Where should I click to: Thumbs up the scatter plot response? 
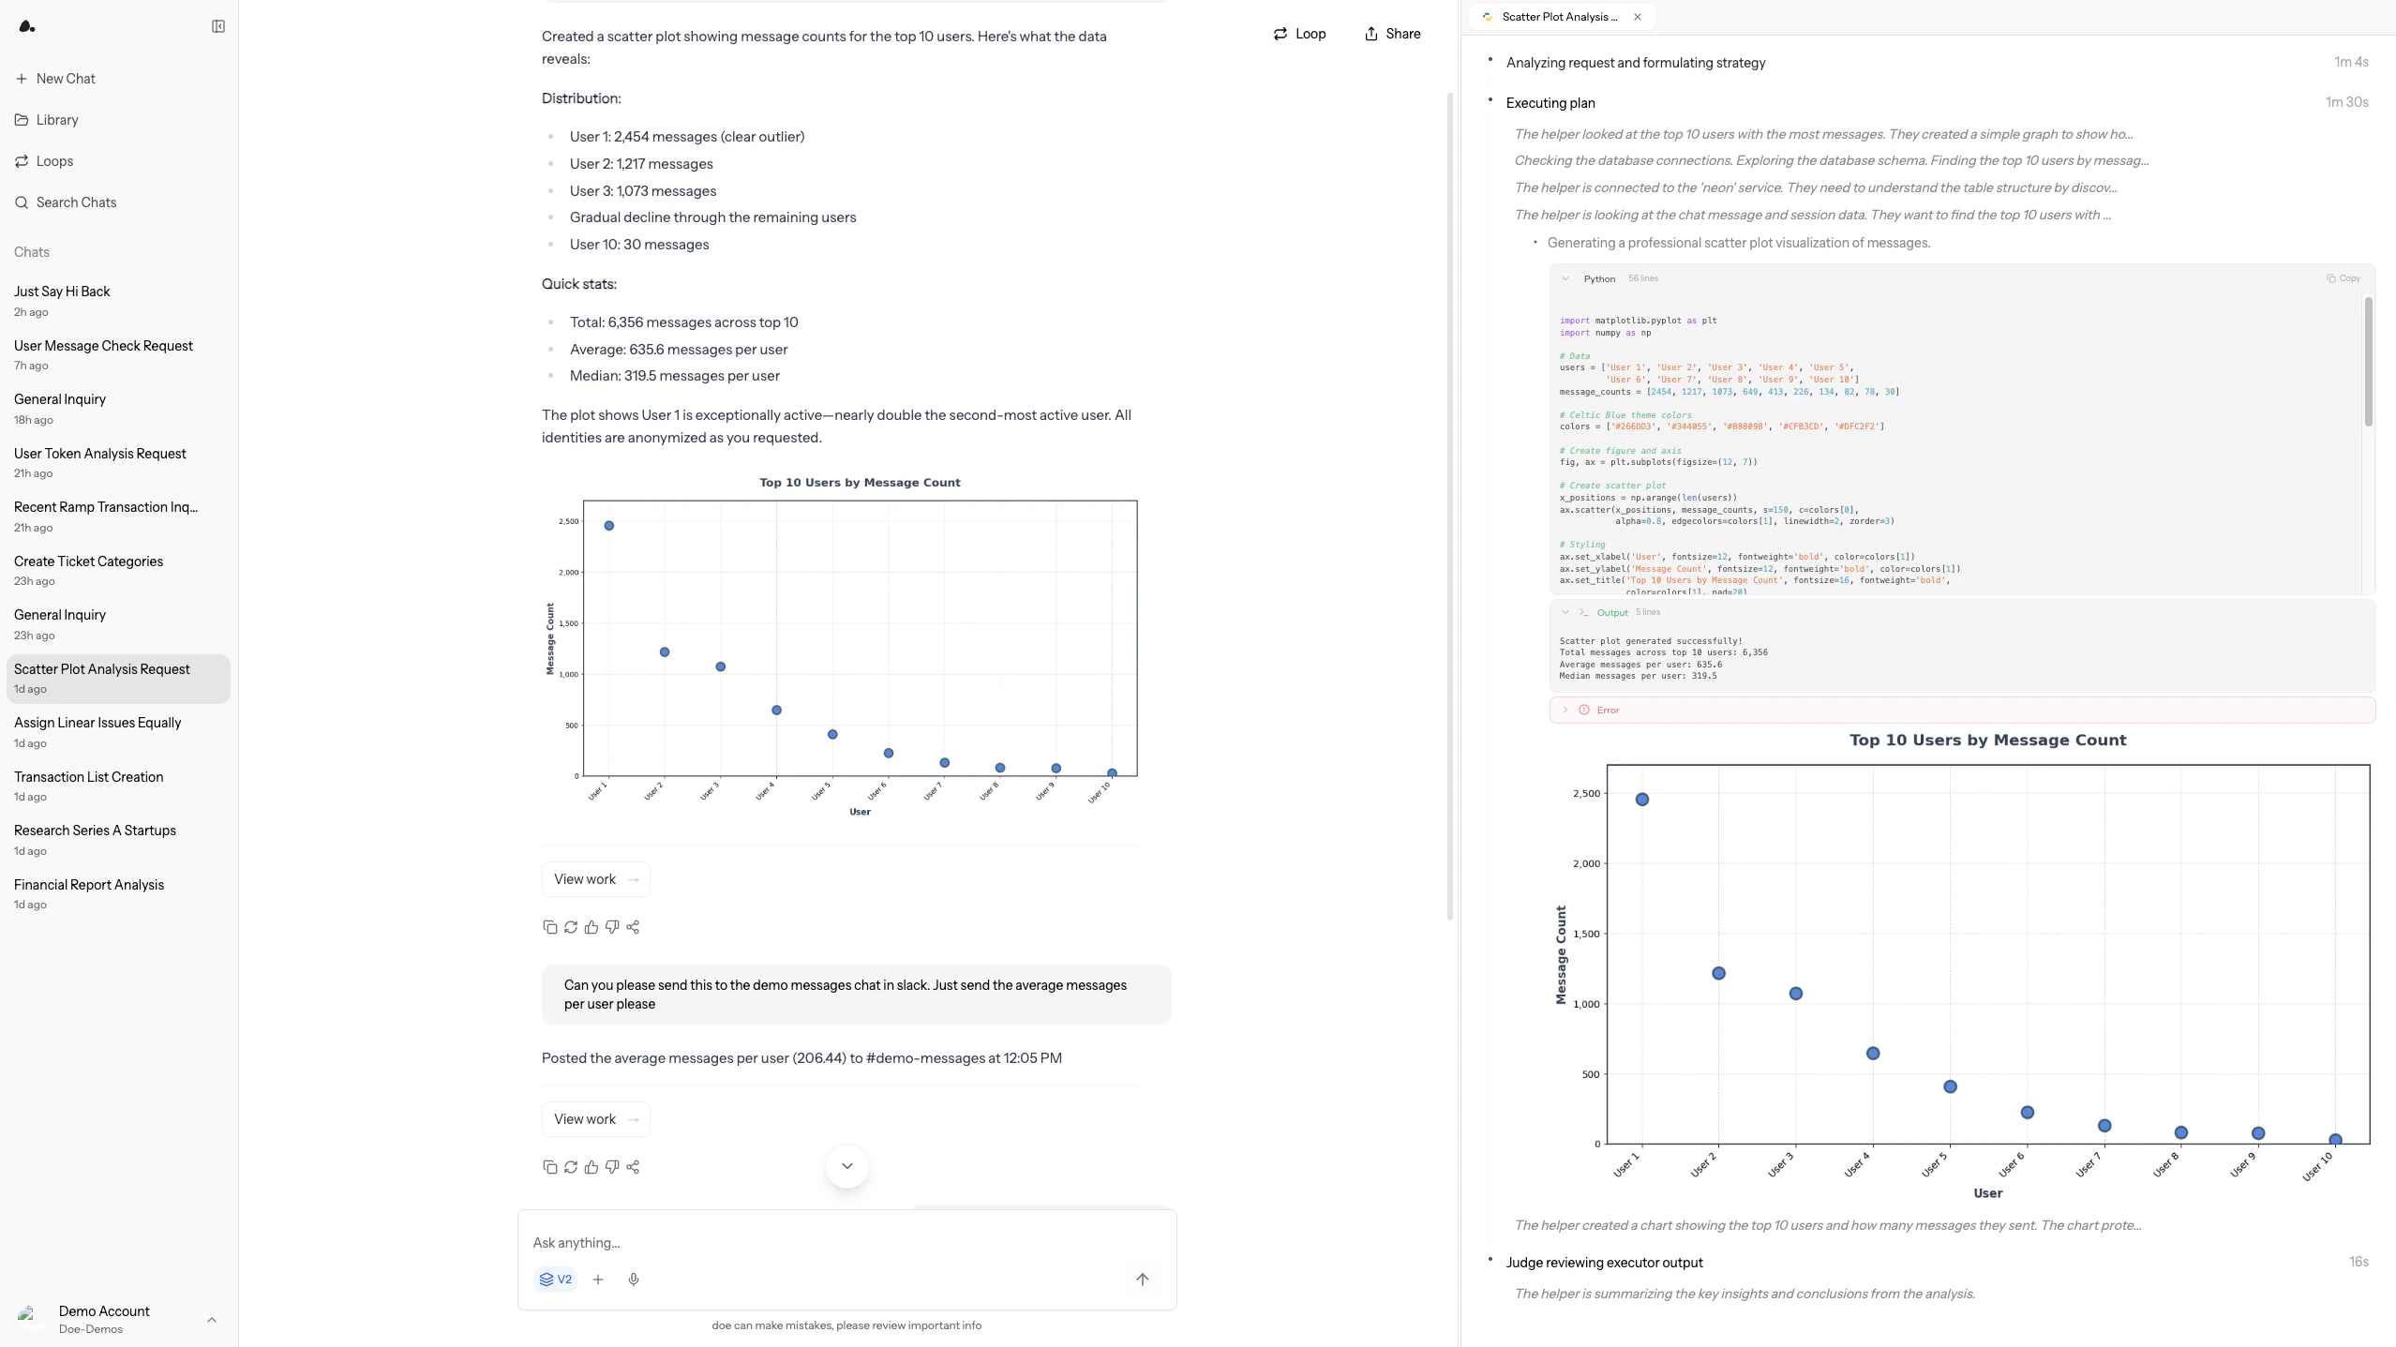click(x=592, y=927)
